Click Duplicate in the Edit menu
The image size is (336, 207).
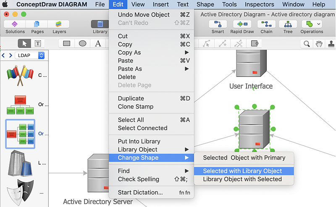(x=131, y=98)
